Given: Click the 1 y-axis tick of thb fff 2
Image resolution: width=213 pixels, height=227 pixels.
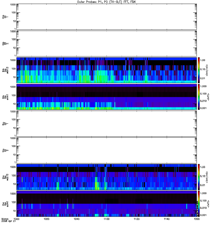Looking at the screenshot, I should point(15,56).
